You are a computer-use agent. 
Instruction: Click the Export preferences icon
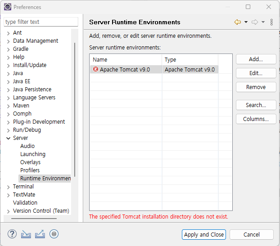tap(40, 234)
